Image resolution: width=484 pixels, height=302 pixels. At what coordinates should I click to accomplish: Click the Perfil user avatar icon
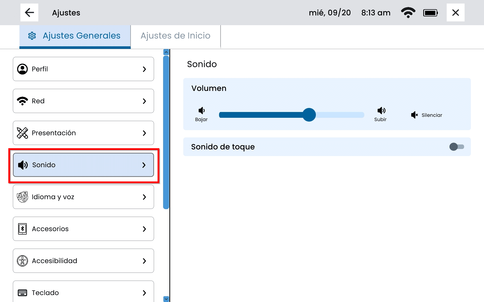click(x=22, y=69)
